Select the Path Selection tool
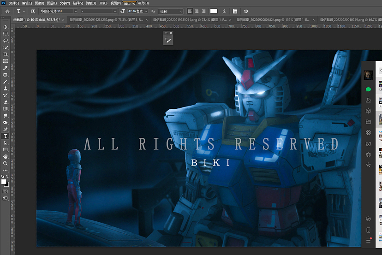This screenshot has height=255, width=382. (x=6, y=143)
